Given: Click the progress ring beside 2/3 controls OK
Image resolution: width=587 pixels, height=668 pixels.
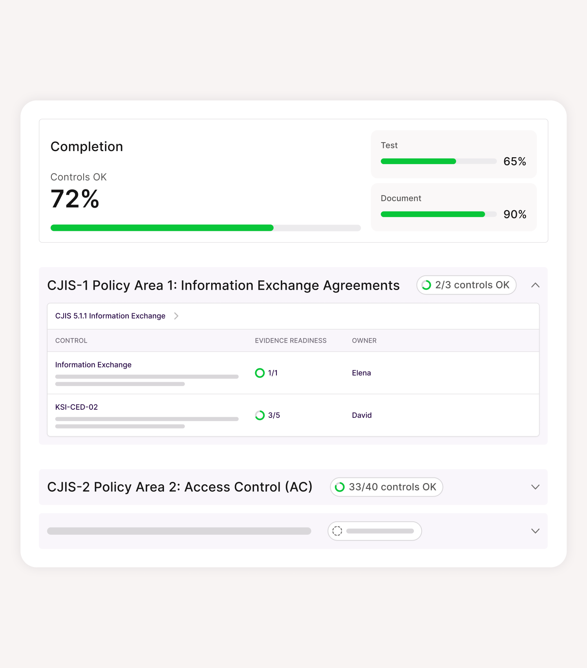Looking at the screenshot, I should click(x=426, y=285).
